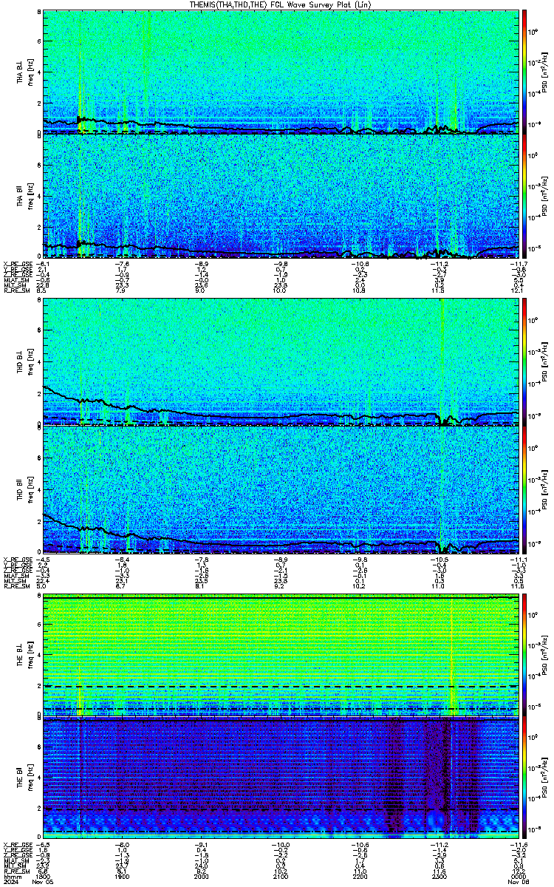Click inside the THA B-perpendicular spectrogram panel
The height and width of the screenshot is (887, 554).
(281, 72)
